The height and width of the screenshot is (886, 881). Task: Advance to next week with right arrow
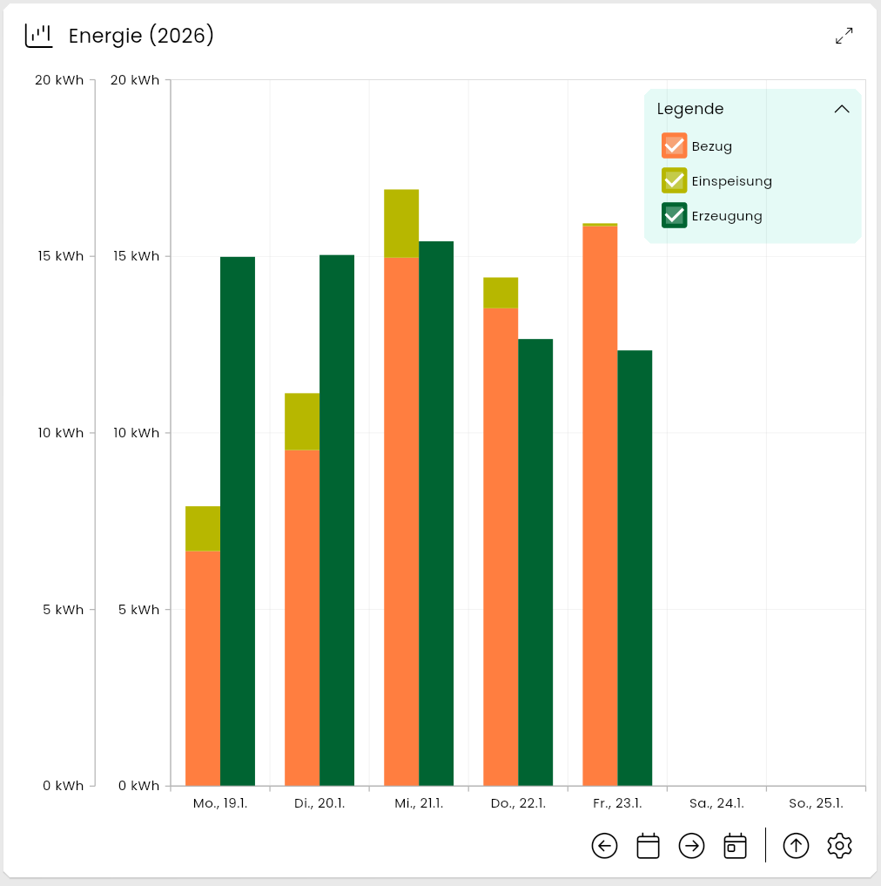(691, 846)
